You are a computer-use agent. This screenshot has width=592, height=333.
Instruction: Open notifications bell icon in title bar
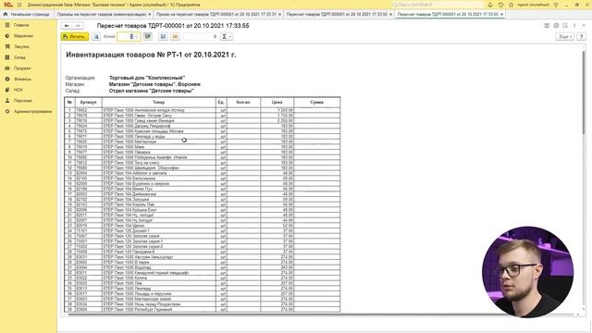[490, 5]
